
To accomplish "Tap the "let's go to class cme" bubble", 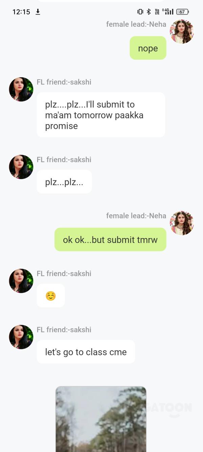I will pyautogui.click(x=86, y=352).
